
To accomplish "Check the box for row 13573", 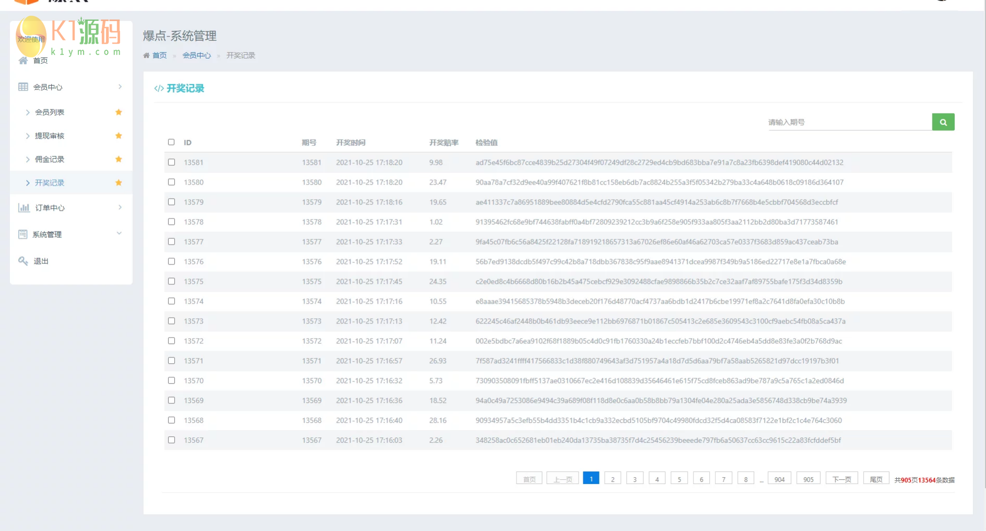I will pos(171,321).
